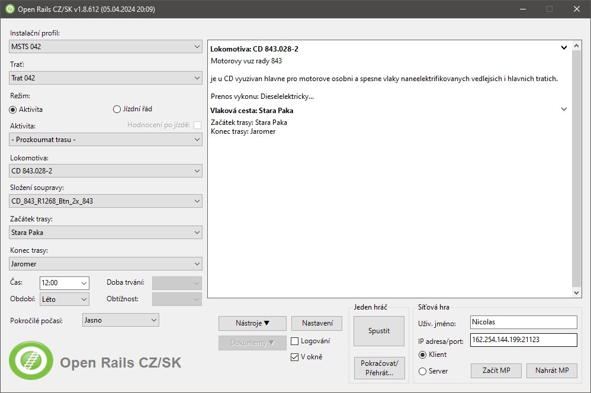This screenshot has width=591, height=393.
Task: Open the Období dropdown showing Léto
Action: tap(65, 299)
